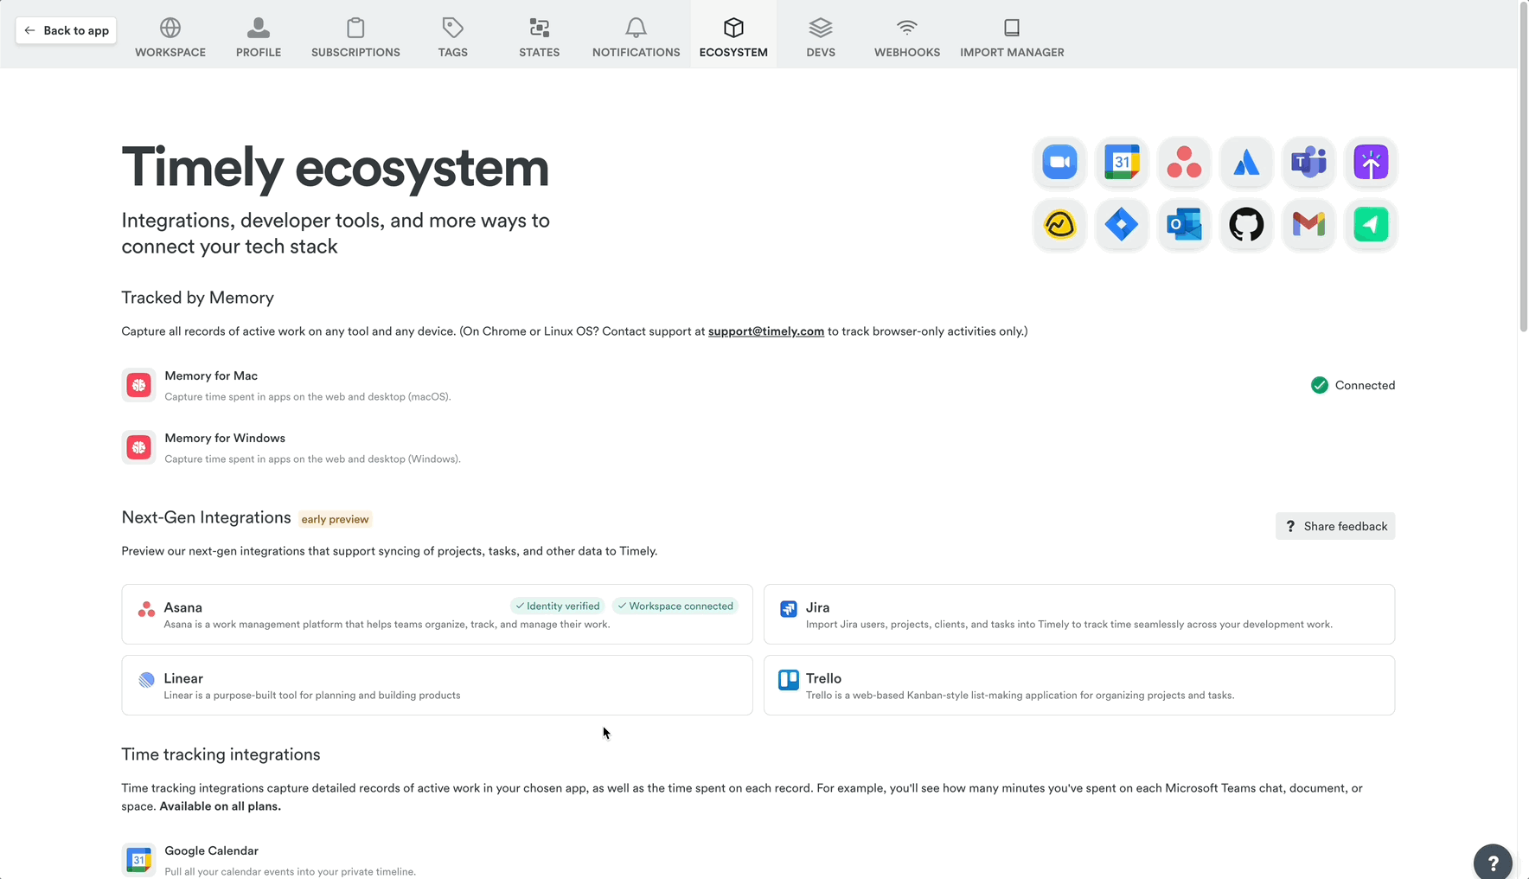Screen dimensions: 1529x879
Task: Open the support@timely.com email link
Action: (x=765, y=330)
